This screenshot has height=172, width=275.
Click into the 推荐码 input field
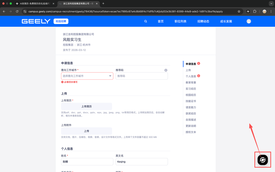(142, 76)
